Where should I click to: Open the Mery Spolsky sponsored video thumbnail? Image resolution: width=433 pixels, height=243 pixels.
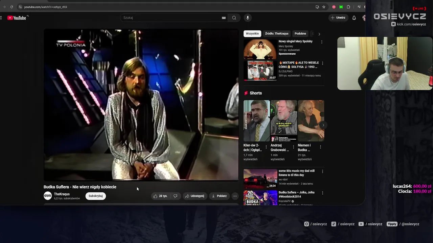click(x=260, y=49)
